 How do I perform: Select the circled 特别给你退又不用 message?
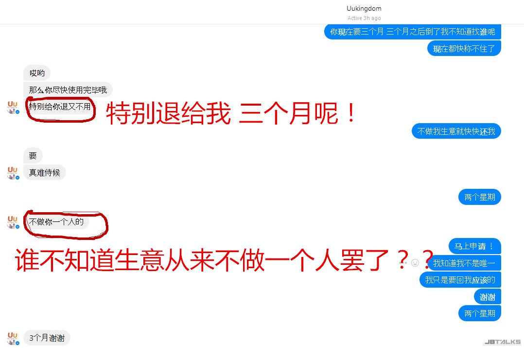(60, 107)
